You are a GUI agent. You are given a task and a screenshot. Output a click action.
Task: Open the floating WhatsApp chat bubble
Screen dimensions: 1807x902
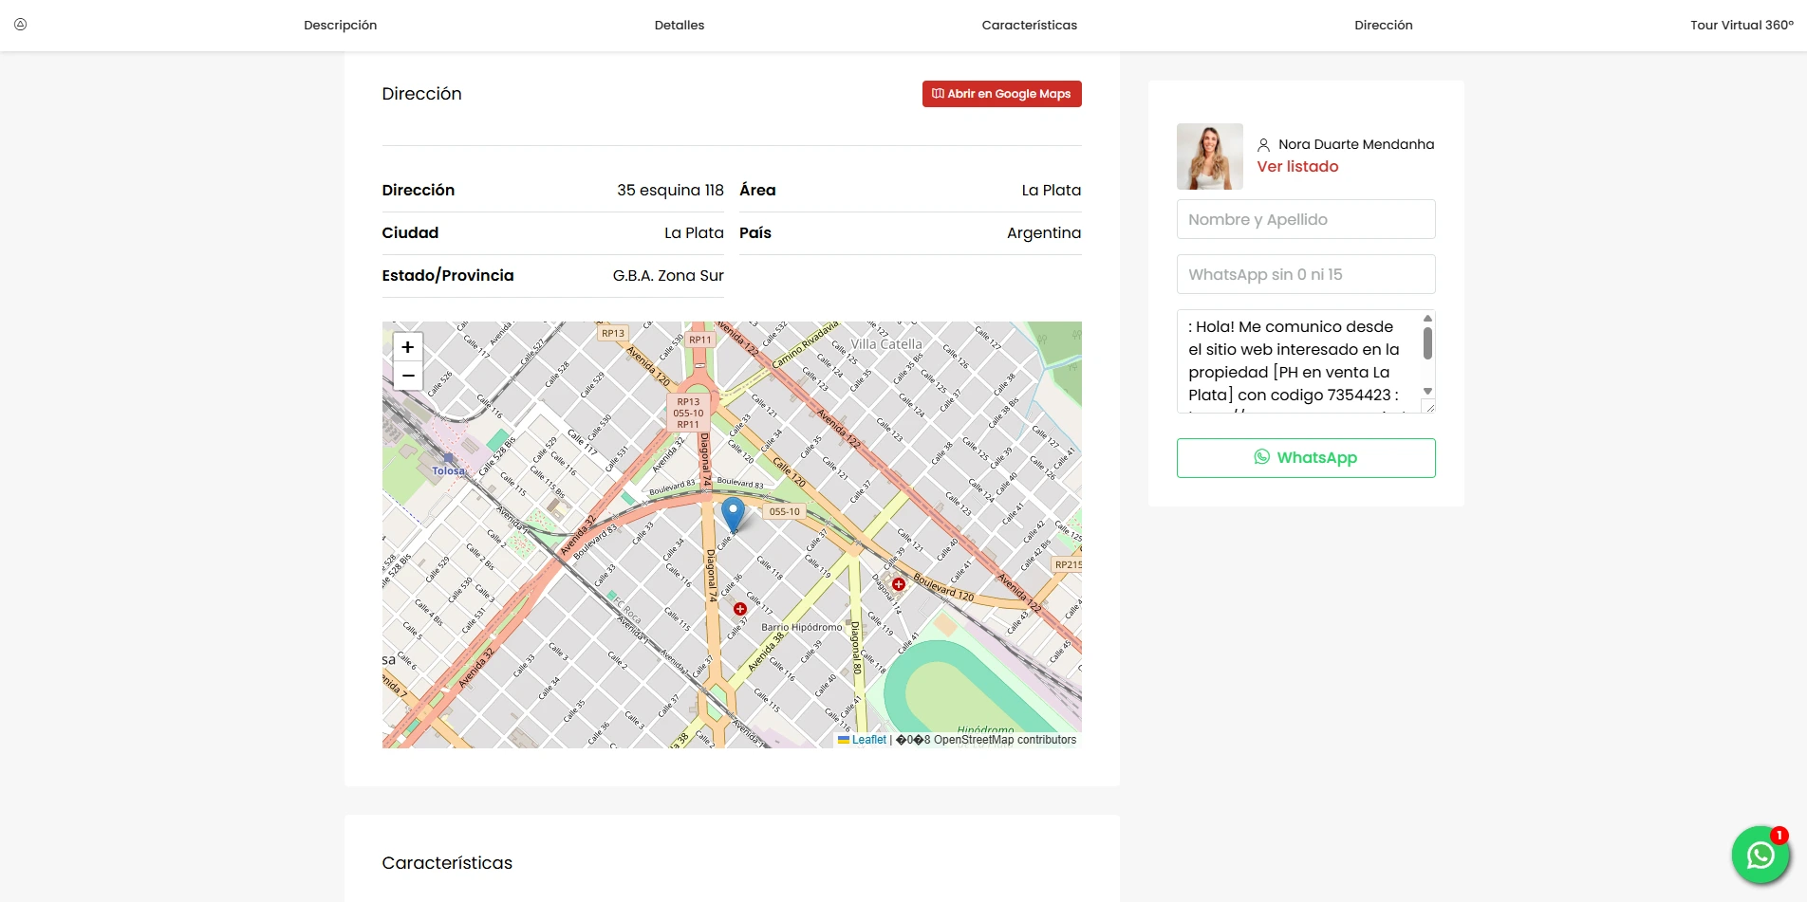pos(1760,855)
